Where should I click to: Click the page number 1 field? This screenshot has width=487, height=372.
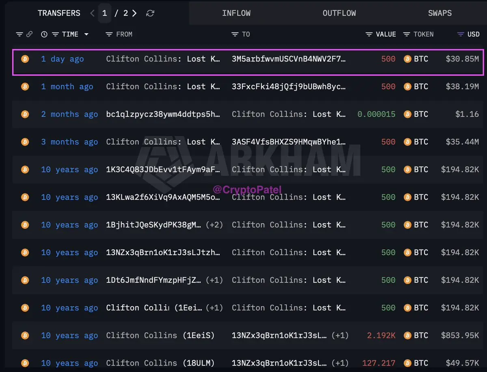pyautogui.click(x=105, y=13)
